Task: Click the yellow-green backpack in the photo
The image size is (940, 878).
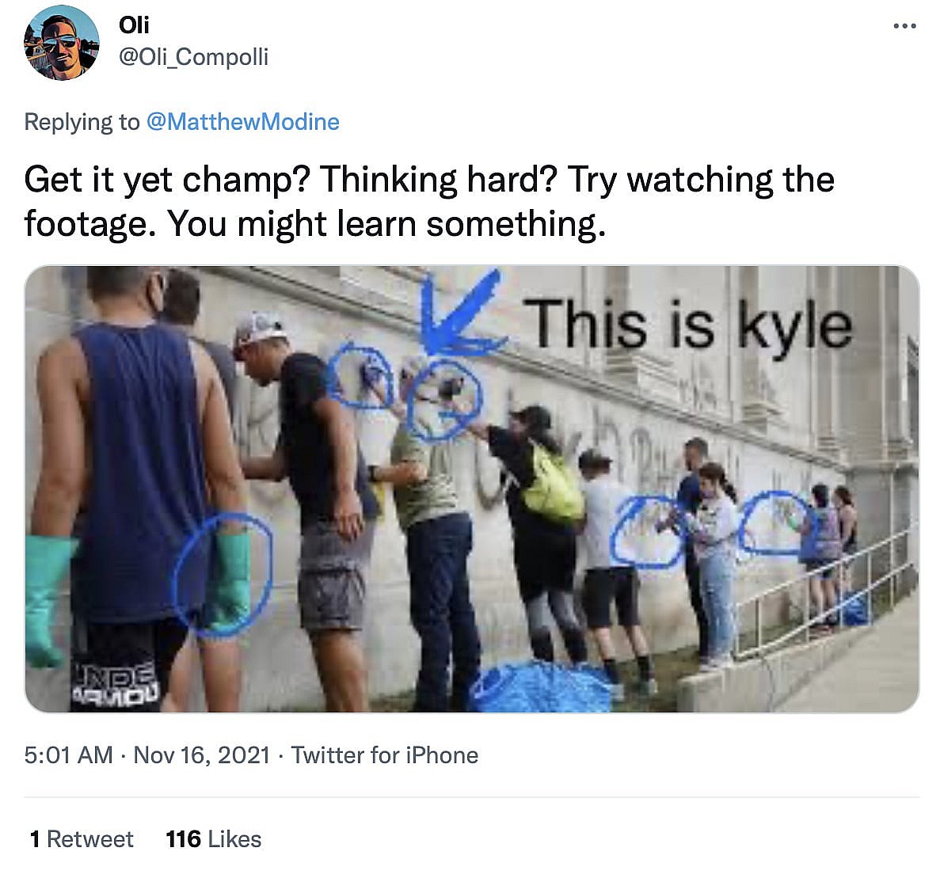Action: (x=551, y=483)
